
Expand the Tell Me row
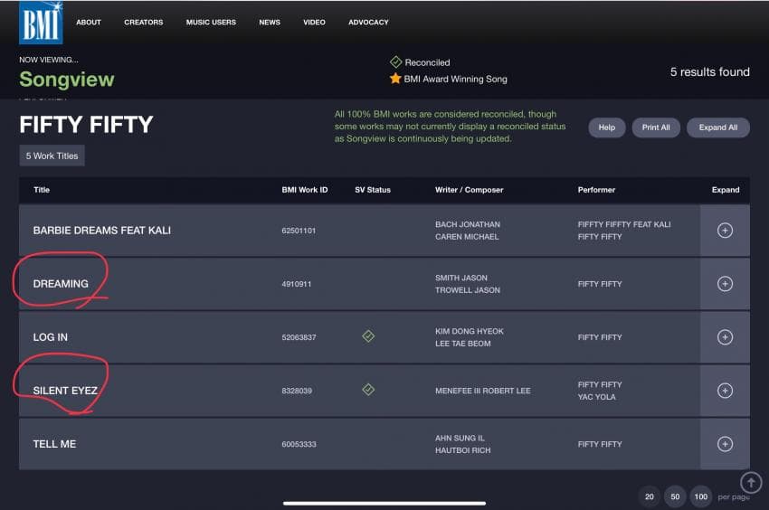[x=725, y=444]
